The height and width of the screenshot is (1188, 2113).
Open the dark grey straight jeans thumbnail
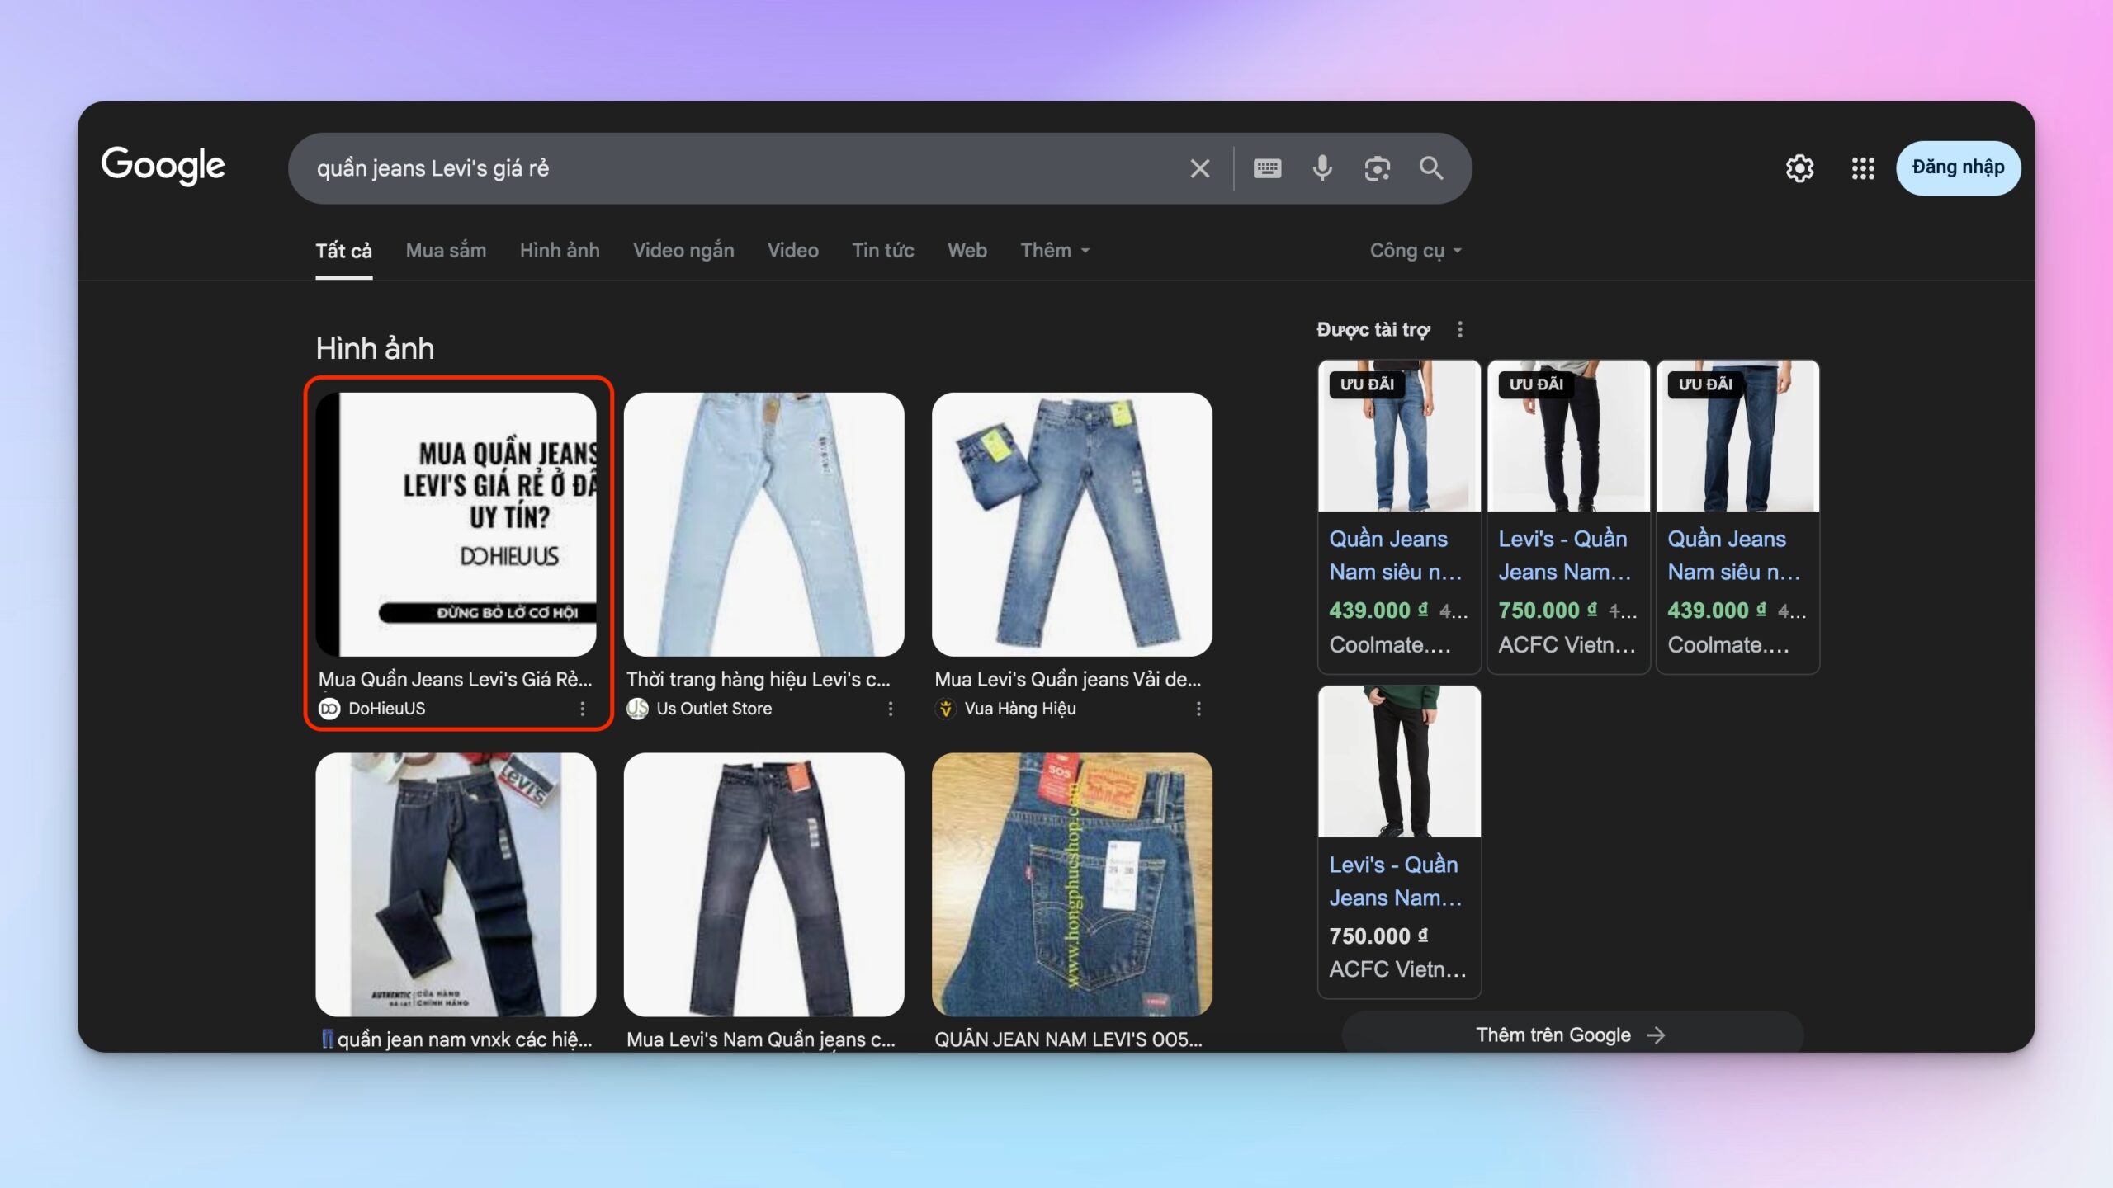[x=763, y=884]
